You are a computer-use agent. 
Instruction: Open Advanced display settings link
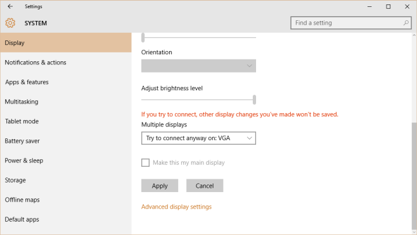click(176, 207)
